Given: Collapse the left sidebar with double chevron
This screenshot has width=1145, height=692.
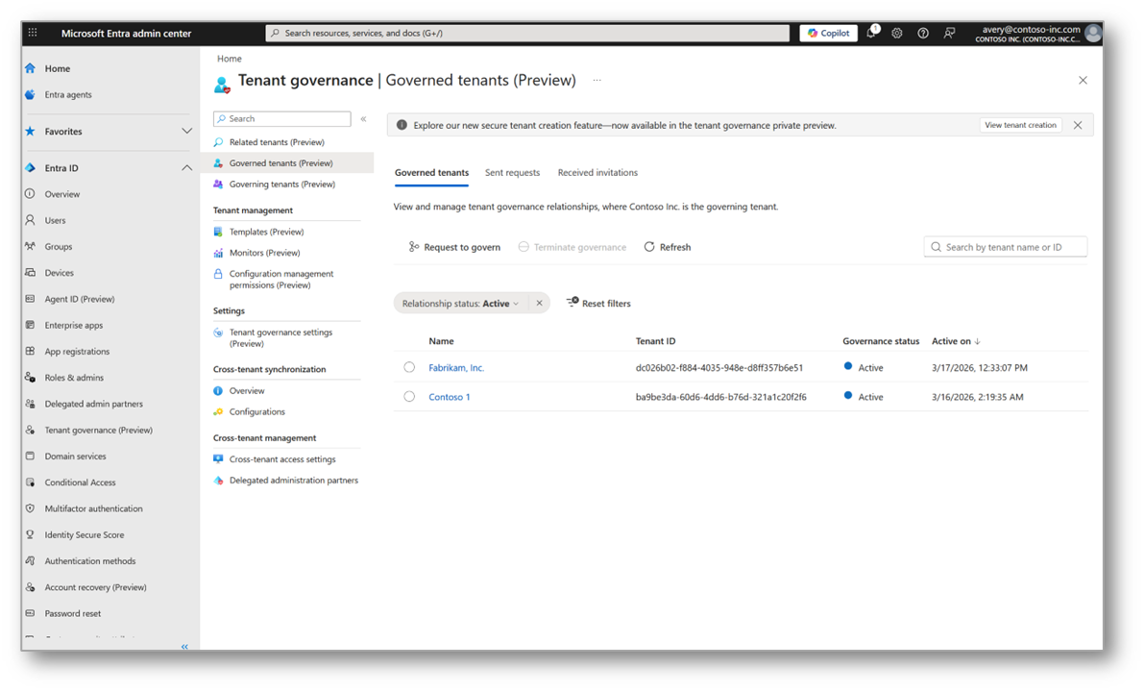Looking at the screenshot, I should [x=184, y=647].
